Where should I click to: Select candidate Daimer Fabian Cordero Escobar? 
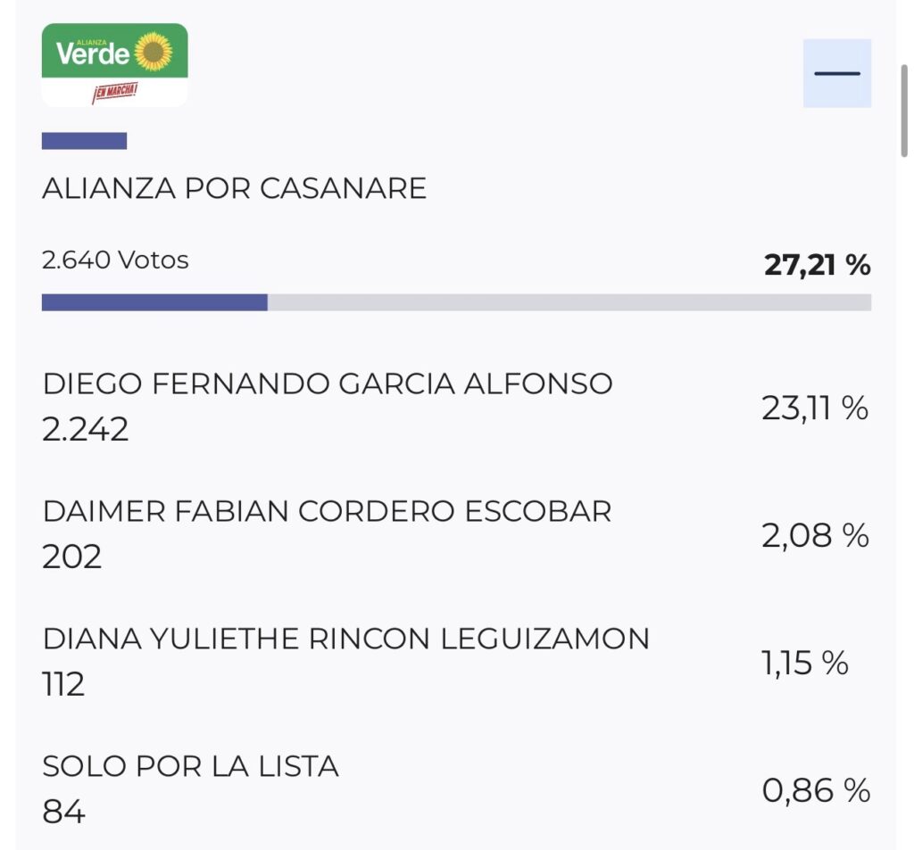coord(327,511)
